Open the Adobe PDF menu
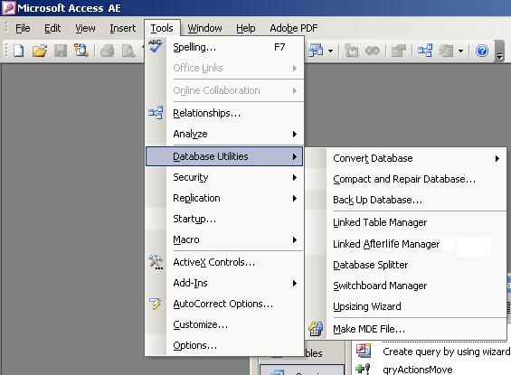The height and width of the screenshot is (375, 511). click(294, 28)
